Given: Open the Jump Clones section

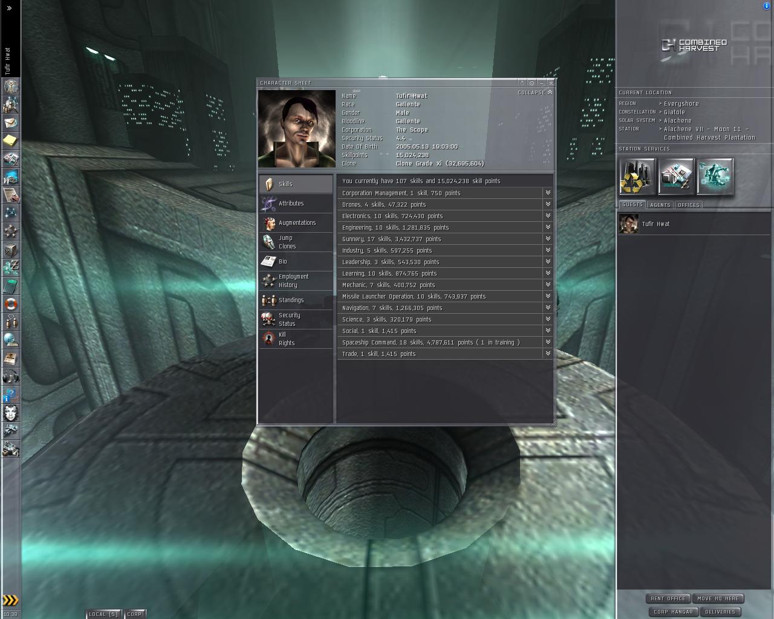Looking at the screenshot, I should click(x=296, y=242).
